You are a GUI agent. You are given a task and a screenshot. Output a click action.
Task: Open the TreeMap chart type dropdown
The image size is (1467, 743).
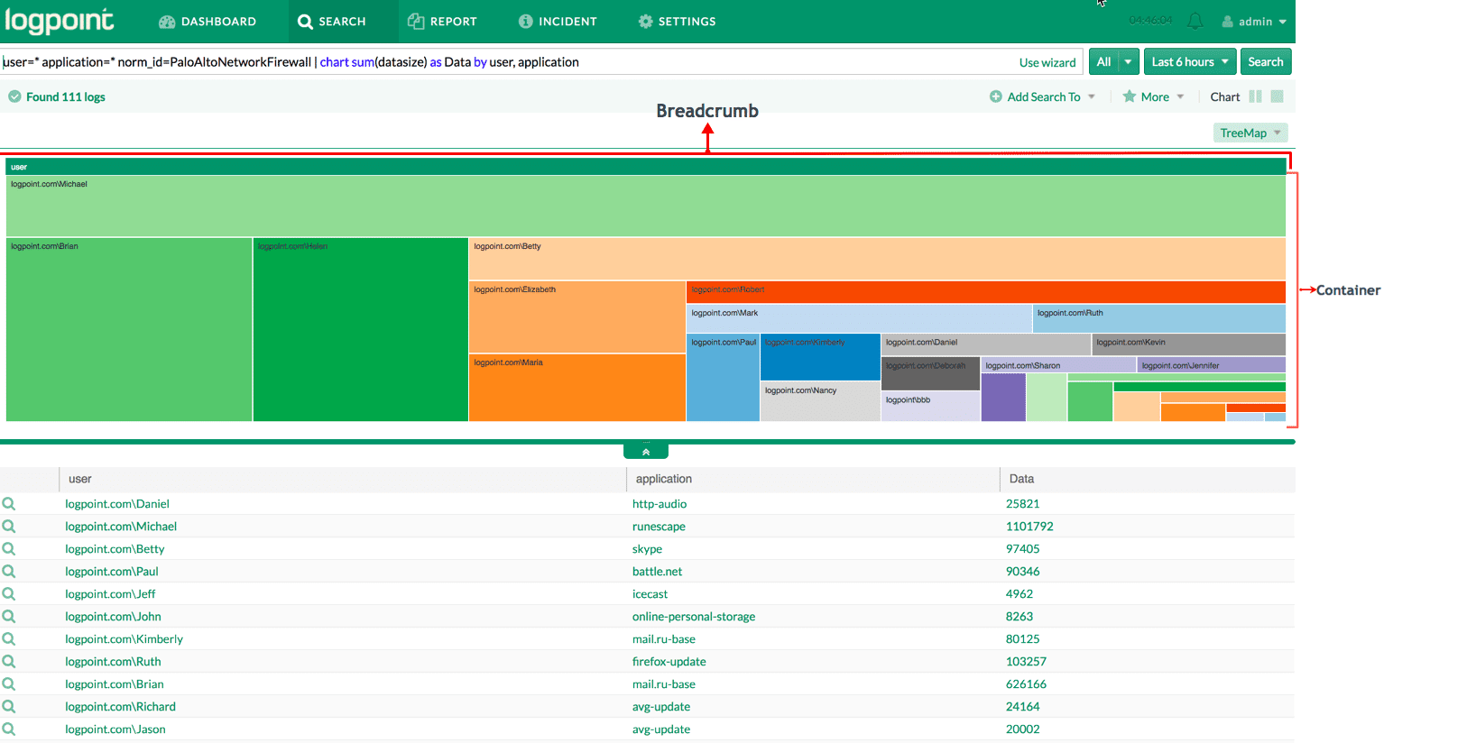[1250, 133]
